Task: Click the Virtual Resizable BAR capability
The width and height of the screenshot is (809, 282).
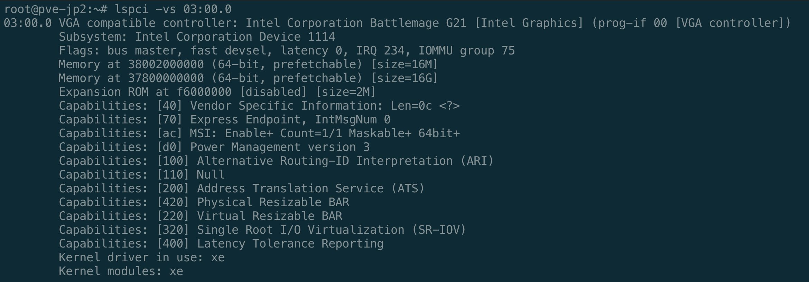Action: point(269,216)
